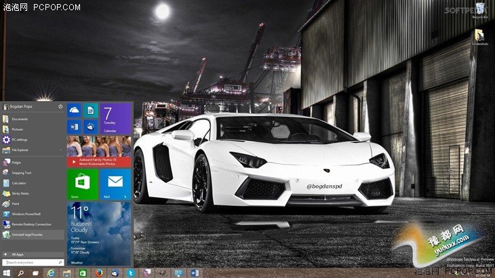Open Snipping Tool from Start menu
Viewport: 495px width, 278px height.
point(24,173)
